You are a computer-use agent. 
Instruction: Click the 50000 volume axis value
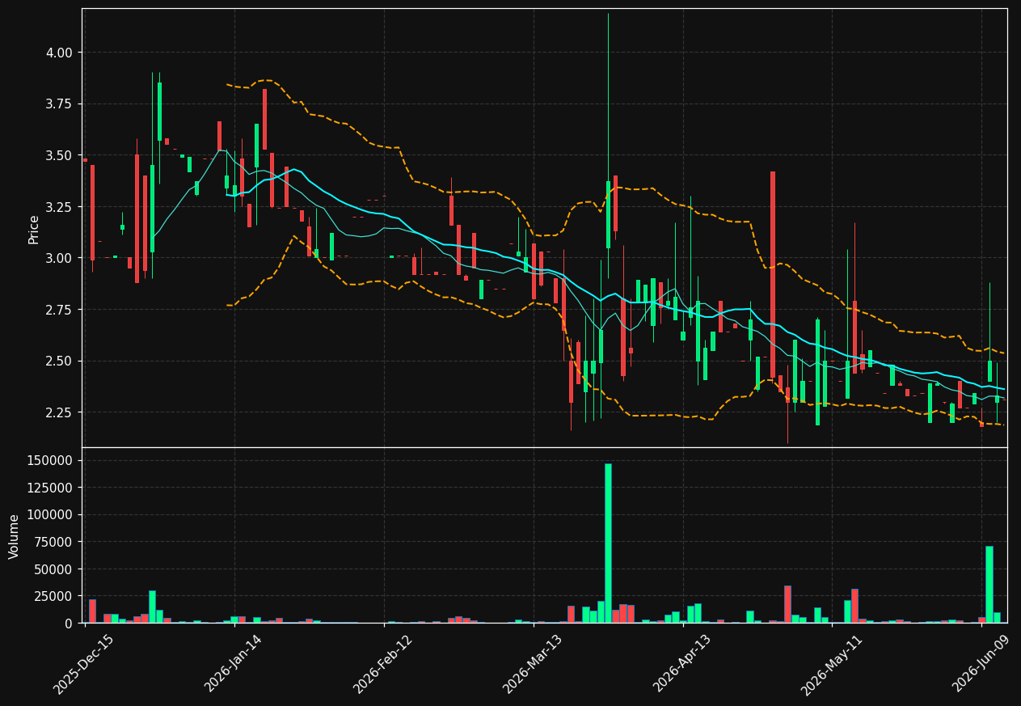point(53,569)
